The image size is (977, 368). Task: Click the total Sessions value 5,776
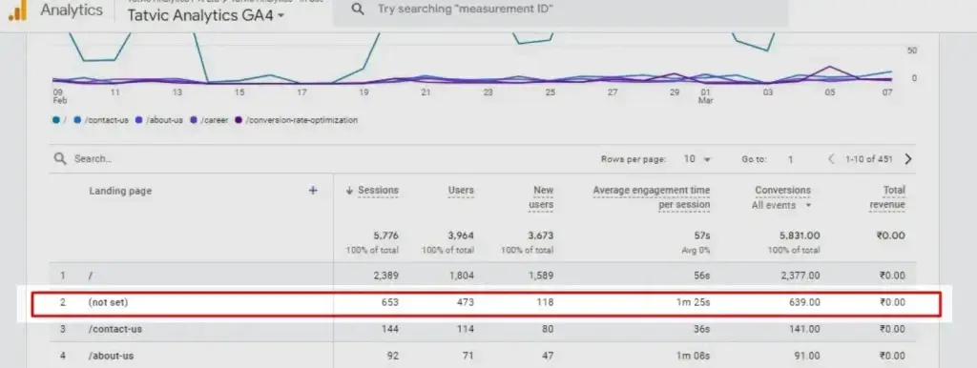tap(385, 236)
